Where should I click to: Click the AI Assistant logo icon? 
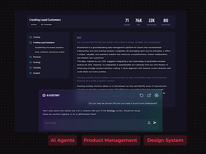coord(44,95)
